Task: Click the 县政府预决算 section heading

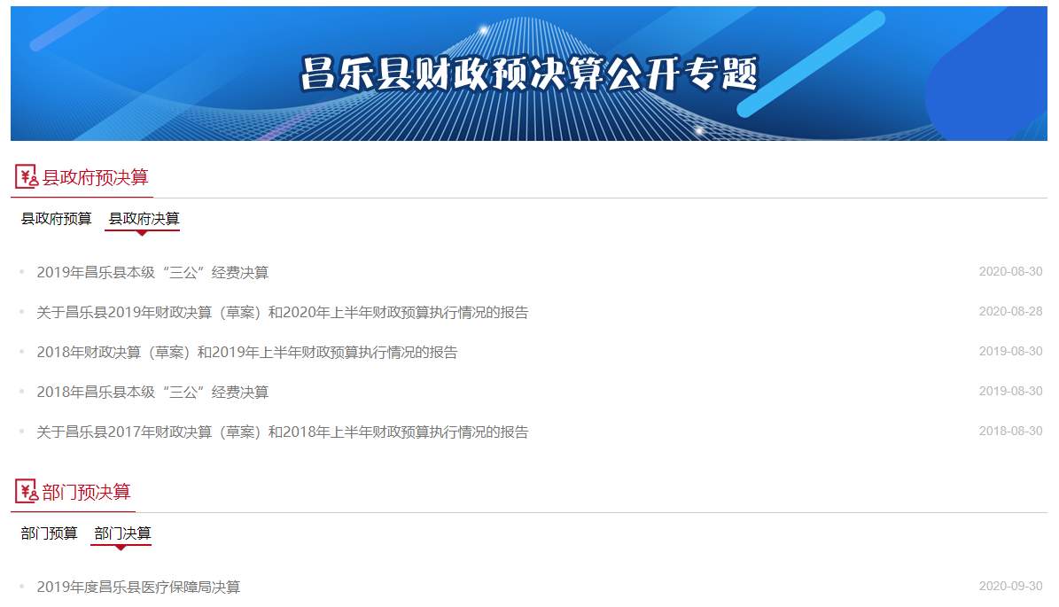Action: coord(96,178)
